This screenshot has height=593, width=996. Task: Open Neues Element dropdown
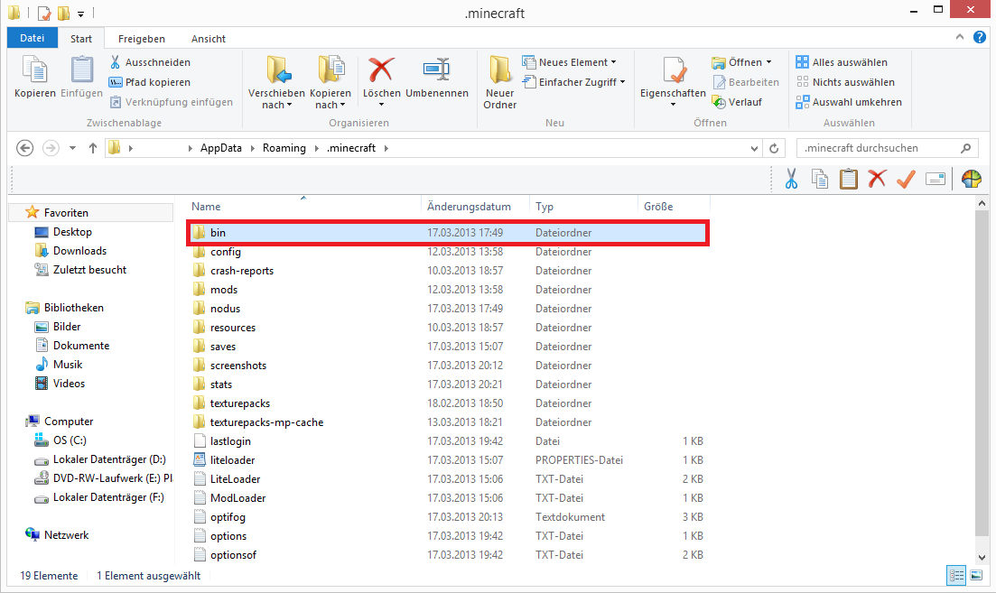[569, 62]
